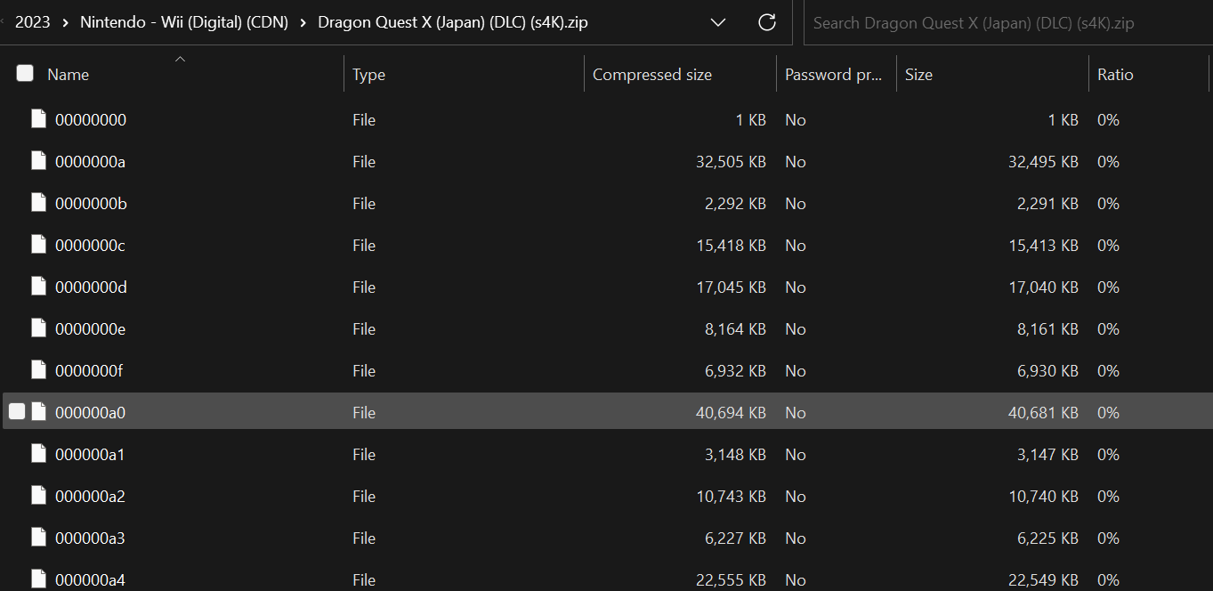Image resolution: width=1213 pixels, height=591 pixels.
Task: Select file name 0000000b
Action: [91, 204]
